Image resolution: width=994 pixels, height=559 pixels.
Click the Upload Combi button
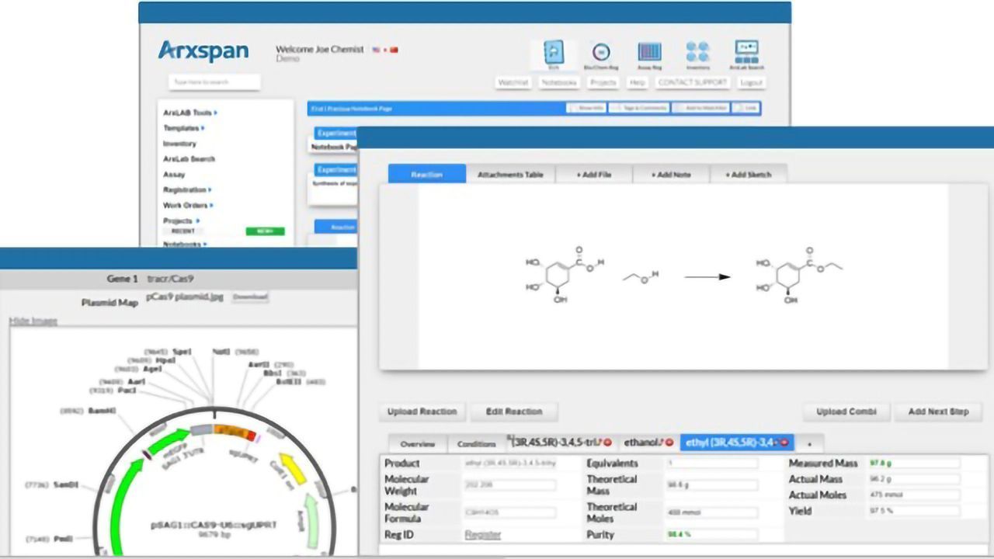(x=846, y=411)
